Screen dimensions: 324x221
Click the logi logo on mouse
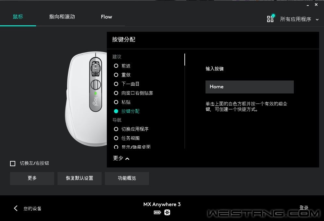coord(95,101)
